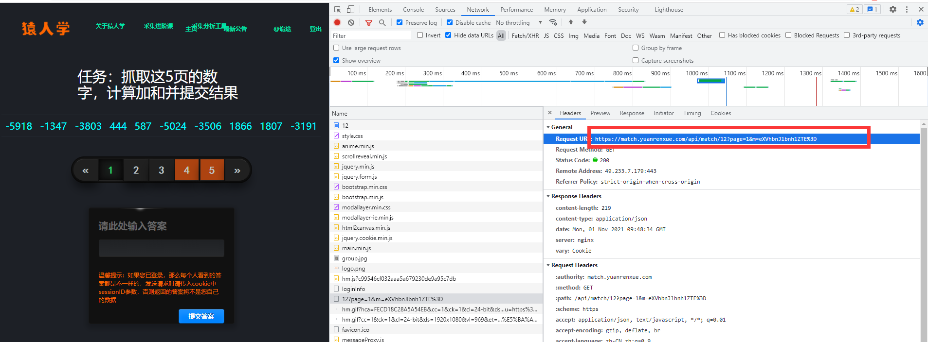This screenshot has width=928, height=342.
Task: Enable Use large request rows
Action: pos(336,48)
